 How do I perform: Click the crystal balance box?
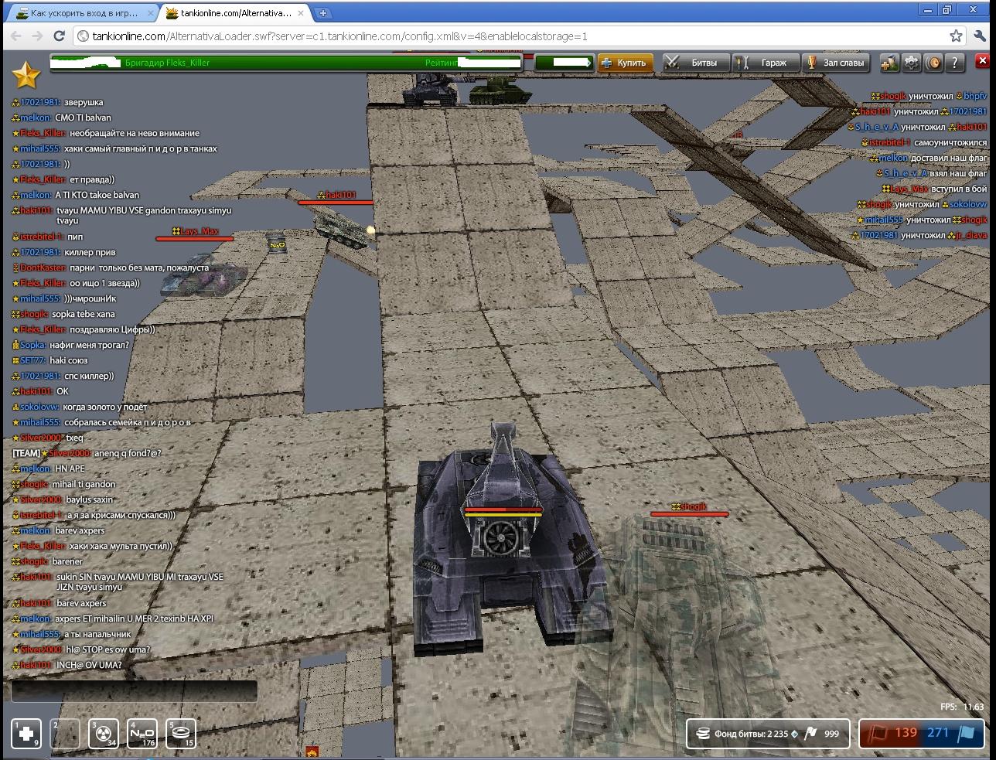pos(563,63)
